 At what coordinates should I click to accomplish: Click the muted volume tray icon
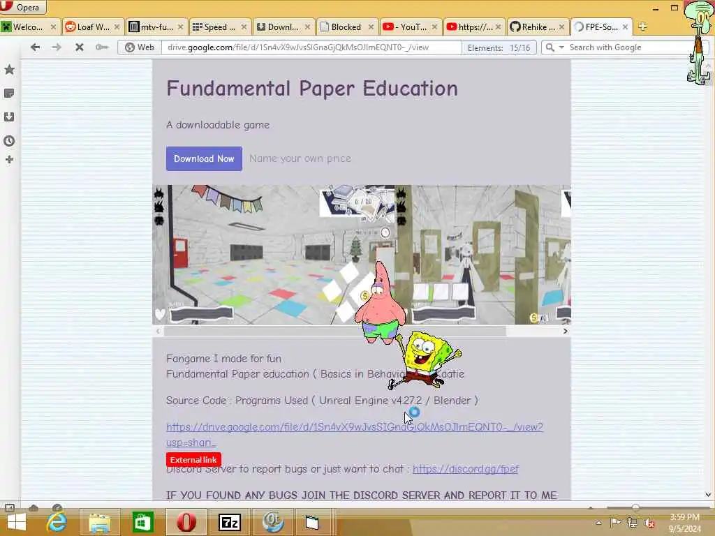[x=649, y=523]
